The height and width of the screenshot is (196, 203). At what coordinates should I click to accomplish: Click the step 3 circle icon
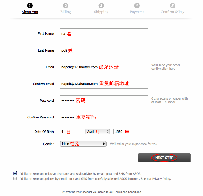coord(101,6)
